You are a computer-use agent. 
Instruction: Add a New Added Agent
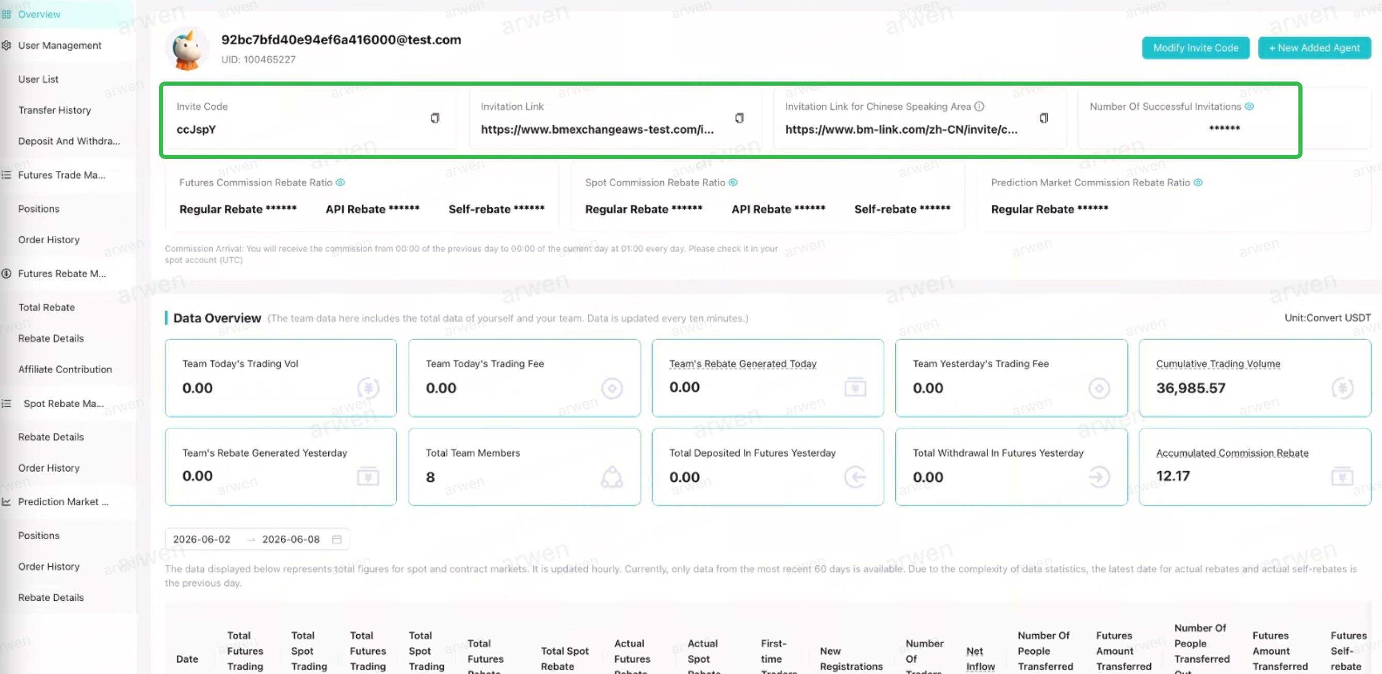pyautogui.click(x=1314, y=48)
